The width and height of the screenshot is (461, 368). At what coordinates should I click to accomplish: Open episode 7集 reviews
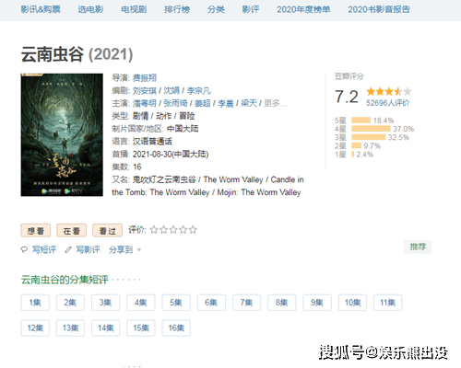coord(246,303)
